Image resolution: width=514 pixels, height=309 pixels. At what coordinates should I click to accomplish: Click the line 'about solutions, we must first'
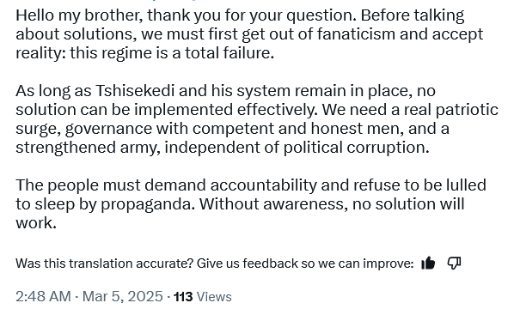point(249,34)
